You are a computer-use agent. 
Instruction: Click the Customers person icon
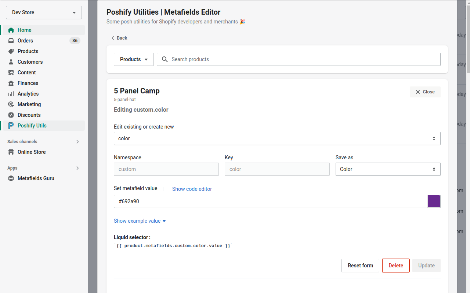(11, 62)
